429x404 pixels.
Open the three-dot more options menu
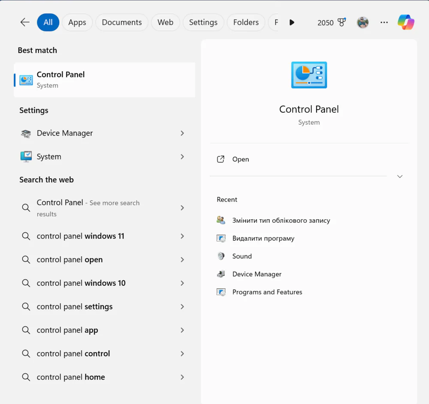384,22
